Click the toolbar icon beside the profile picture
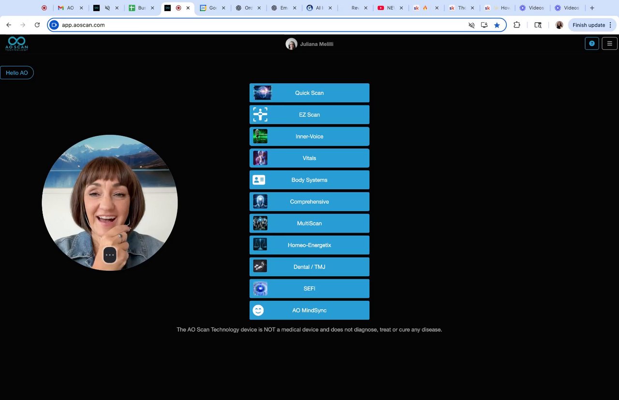Screen dimensions: 619x400 click(x=538, y=25)
